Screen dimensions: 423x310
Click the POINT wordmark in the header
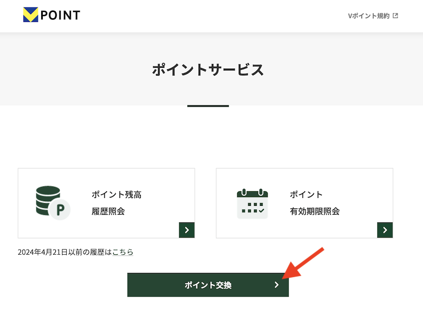click(x=61, y=15)
